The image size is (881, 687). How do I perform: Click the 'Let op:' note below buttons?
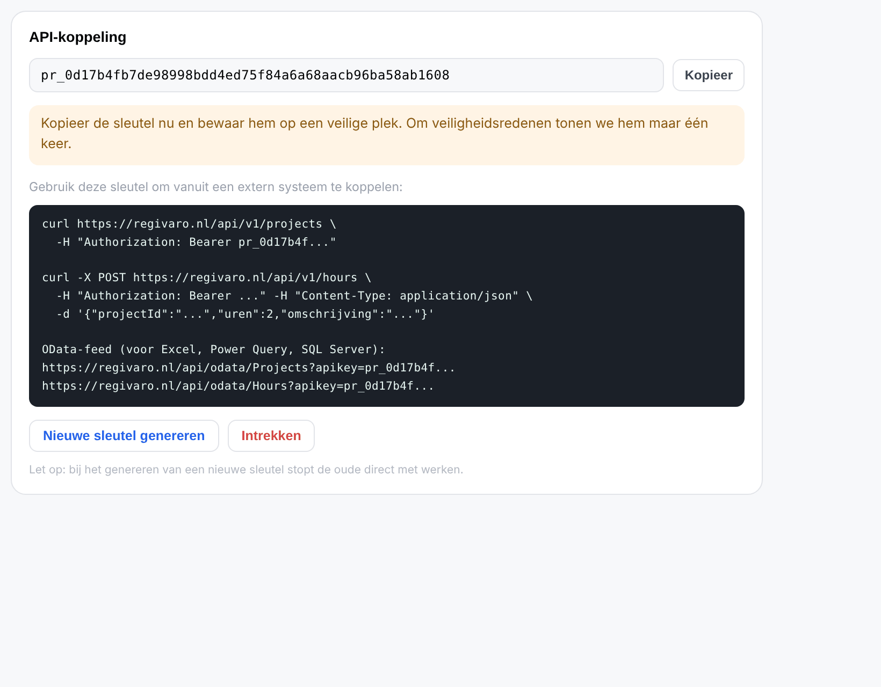point(246,470)
